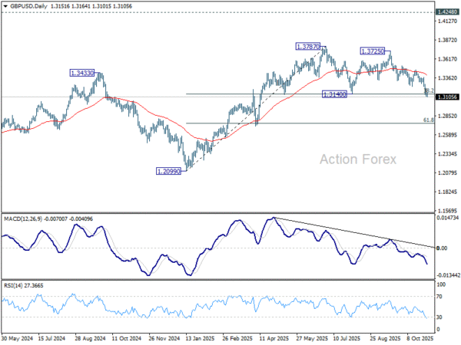The height and width of the screenshot is (345, 461).
Task: Click the 1.38720 price axis value
Action: click(447, 40)
